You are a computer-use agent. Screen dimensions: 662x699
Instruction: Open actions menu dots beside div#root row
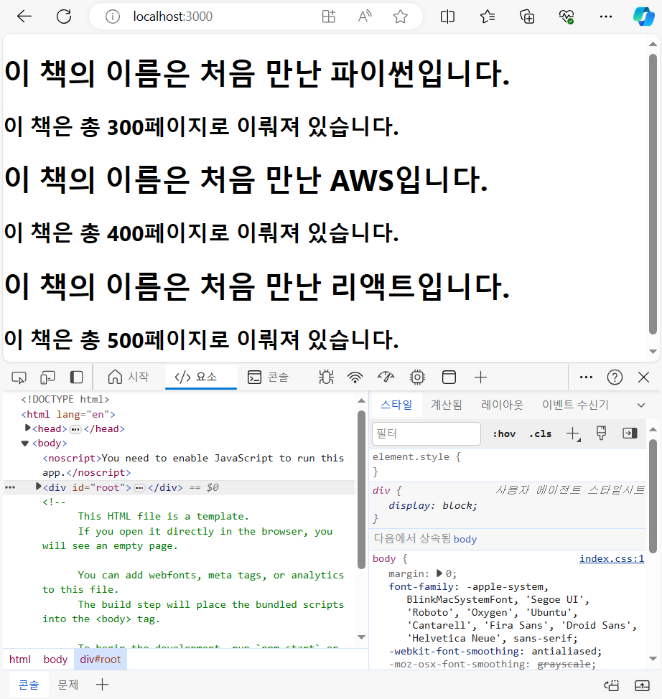tap(10, 488)
